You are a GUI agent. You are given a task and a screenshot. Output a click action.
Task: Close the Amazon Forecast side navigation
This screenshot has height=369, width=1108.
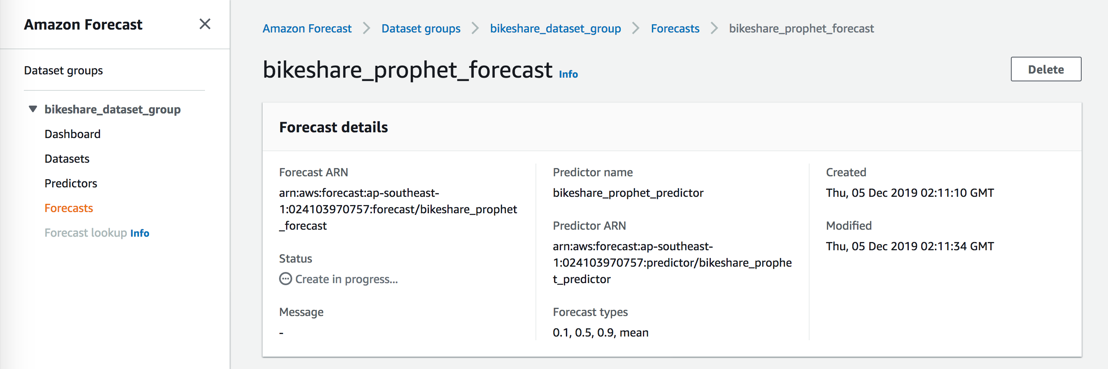205,24
